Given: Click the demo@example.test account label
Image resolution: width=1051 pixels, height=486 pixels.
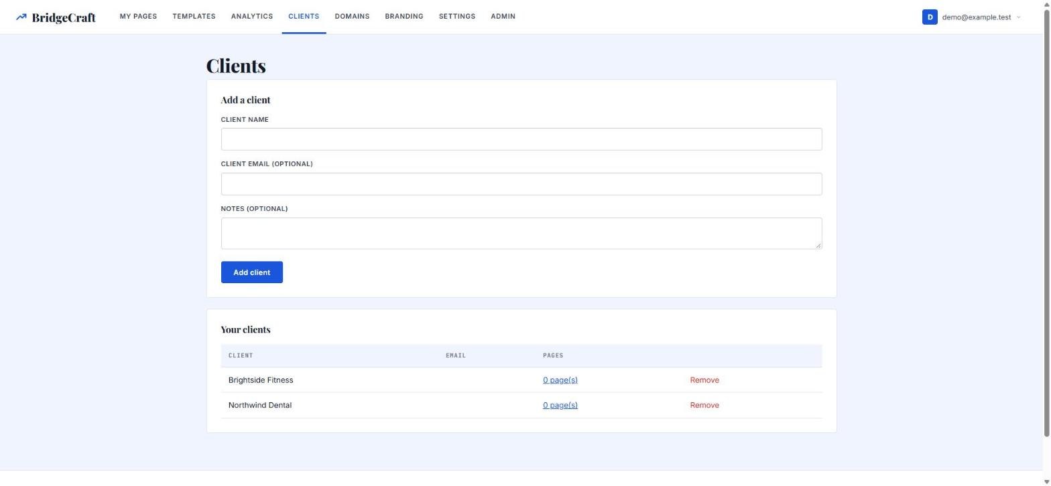Looking at the screenshot, I should pos(977,17).
